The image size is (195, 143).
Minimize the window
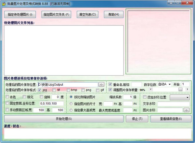point(171,3)
